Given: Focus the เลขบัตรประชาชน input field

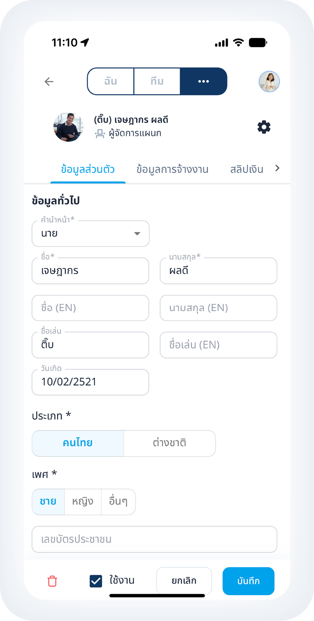Looking at the screenshot, I should point(155,539).
